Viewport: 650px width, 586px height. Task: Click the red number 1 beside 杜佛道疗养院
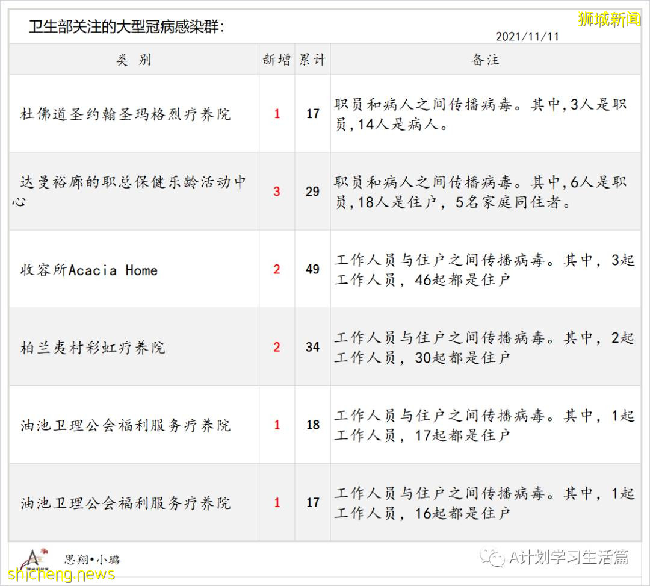pyautogui.click(x=276, y=114)
